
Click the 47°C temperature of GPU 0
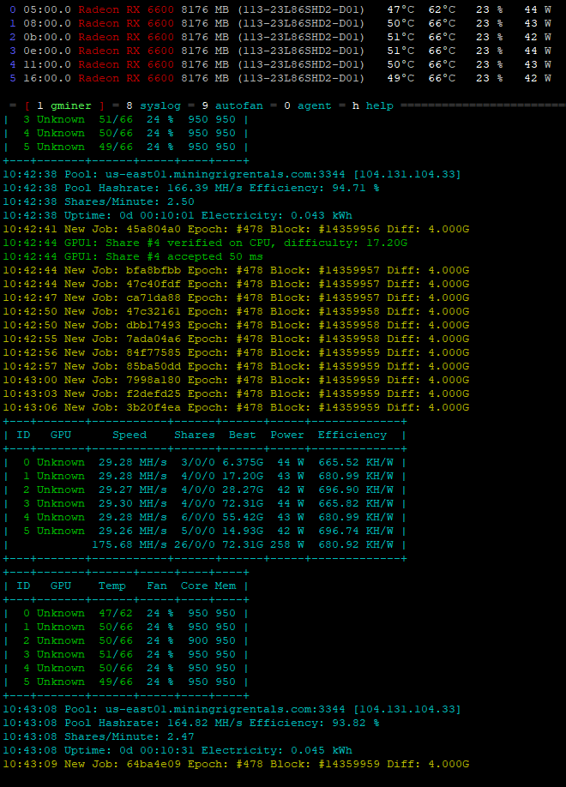pyautogui.click(x=400, y=9)
